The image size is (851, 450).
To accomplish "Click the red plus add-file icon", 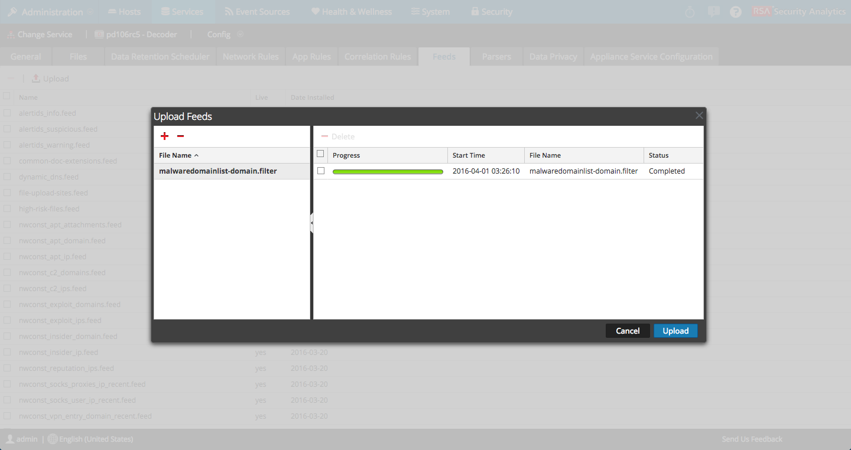I will 164,136.
